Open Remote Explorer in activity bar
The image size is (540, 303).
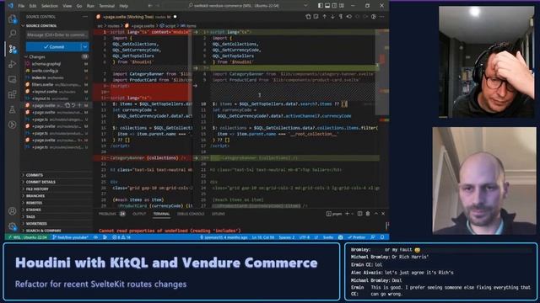point(13,79)
